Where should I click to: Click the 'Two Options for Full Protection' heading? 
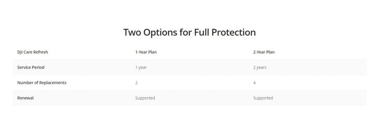click(190, 32)
